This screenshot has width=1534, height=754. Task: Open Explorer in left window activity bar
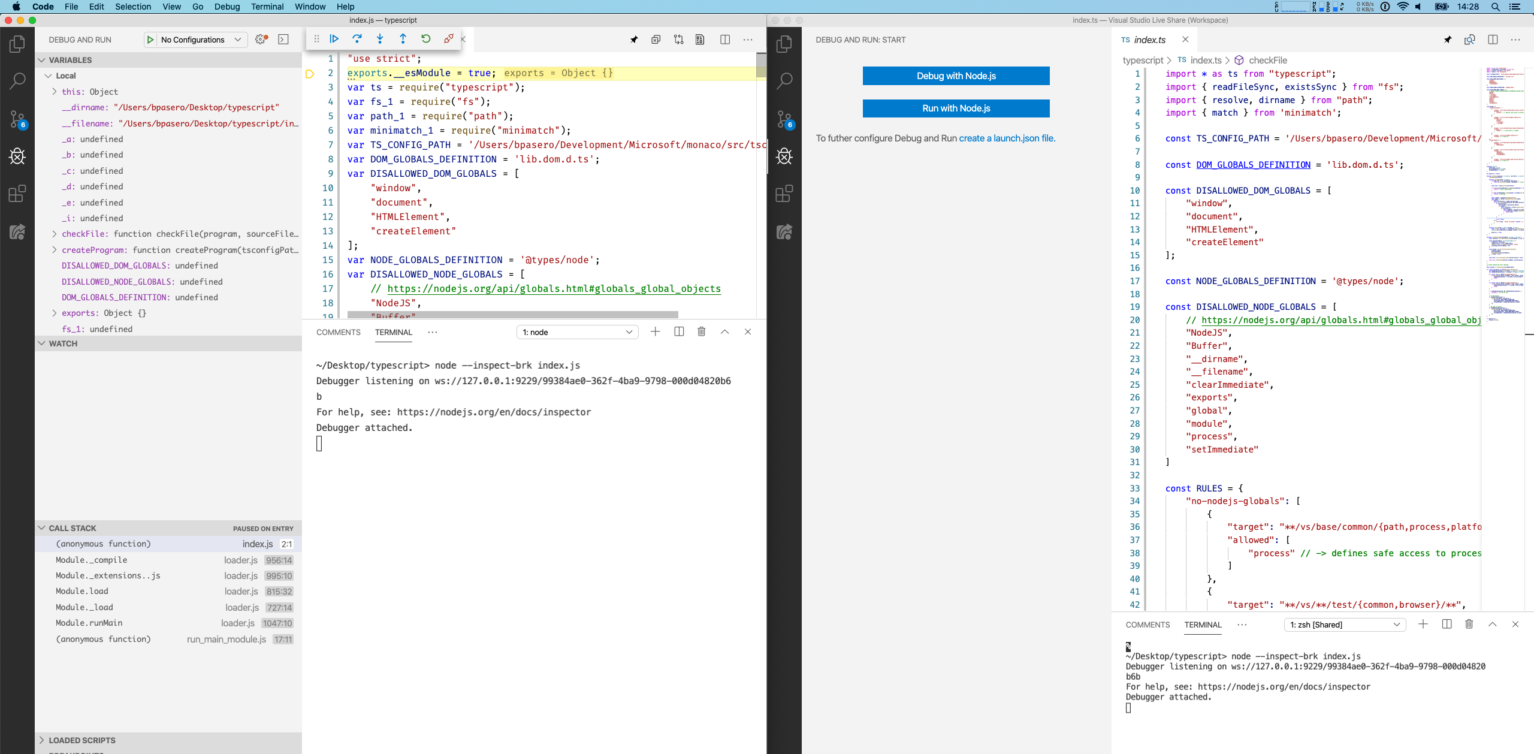[x=17, y=44]
